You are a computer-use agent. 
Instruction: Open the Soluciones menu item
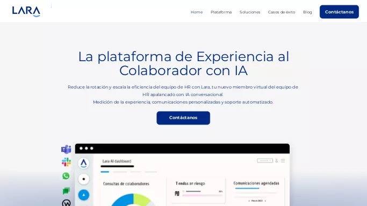pyautogui.click(x=250, y=12)
